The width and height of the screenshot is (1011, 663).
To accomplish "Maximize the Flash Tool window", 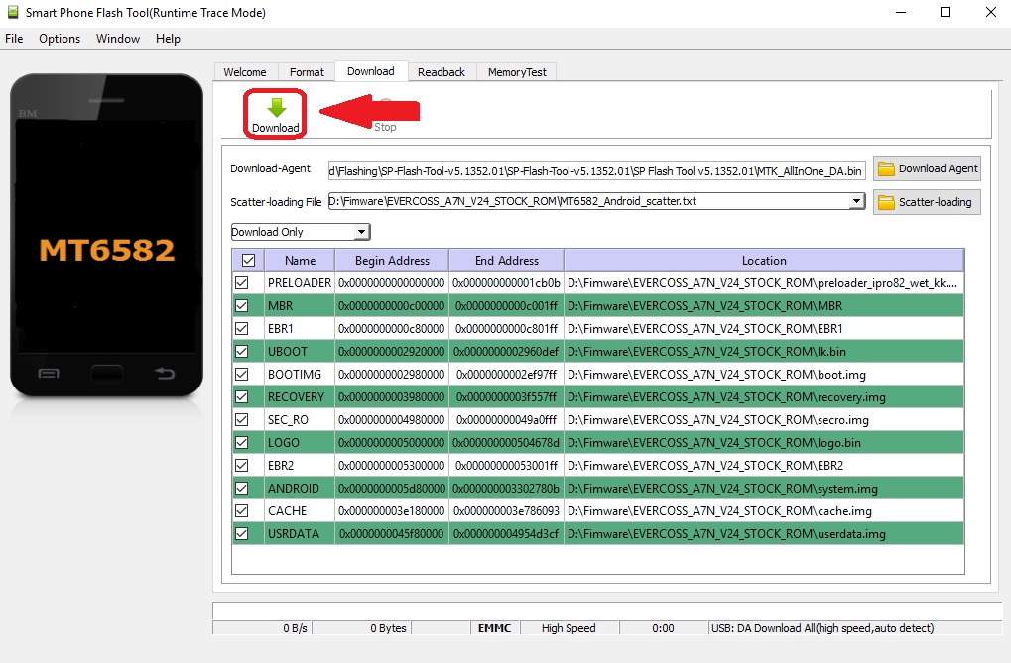I will 946,12.
